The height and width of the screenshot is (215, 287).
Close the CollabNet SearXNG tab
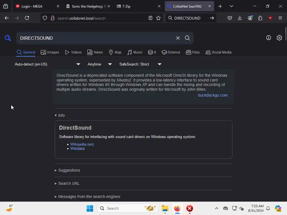pos(210,6)
